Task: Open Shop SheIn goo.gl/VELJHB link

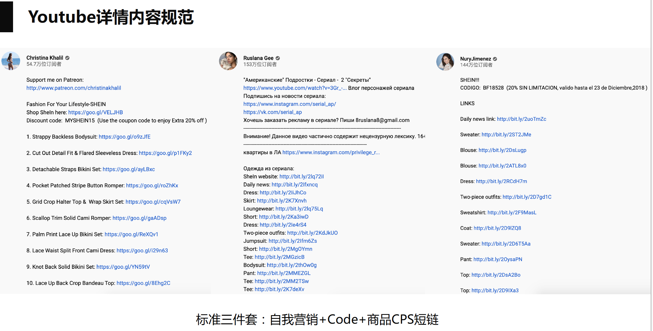Action: 96,112
